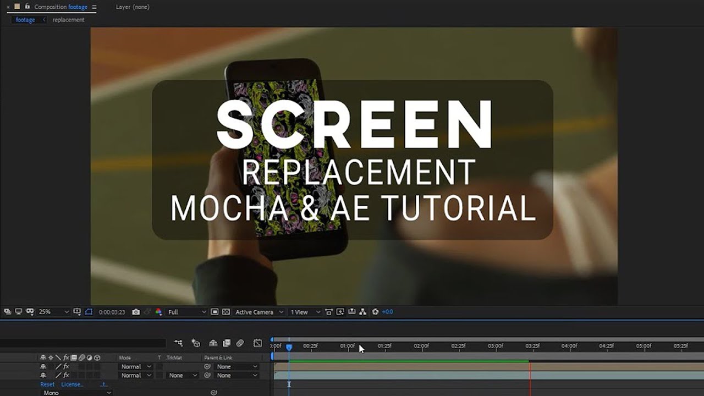Open first layer's Normal blending mode dropdown
Screen dimensions: 704x396
point(136,366)
